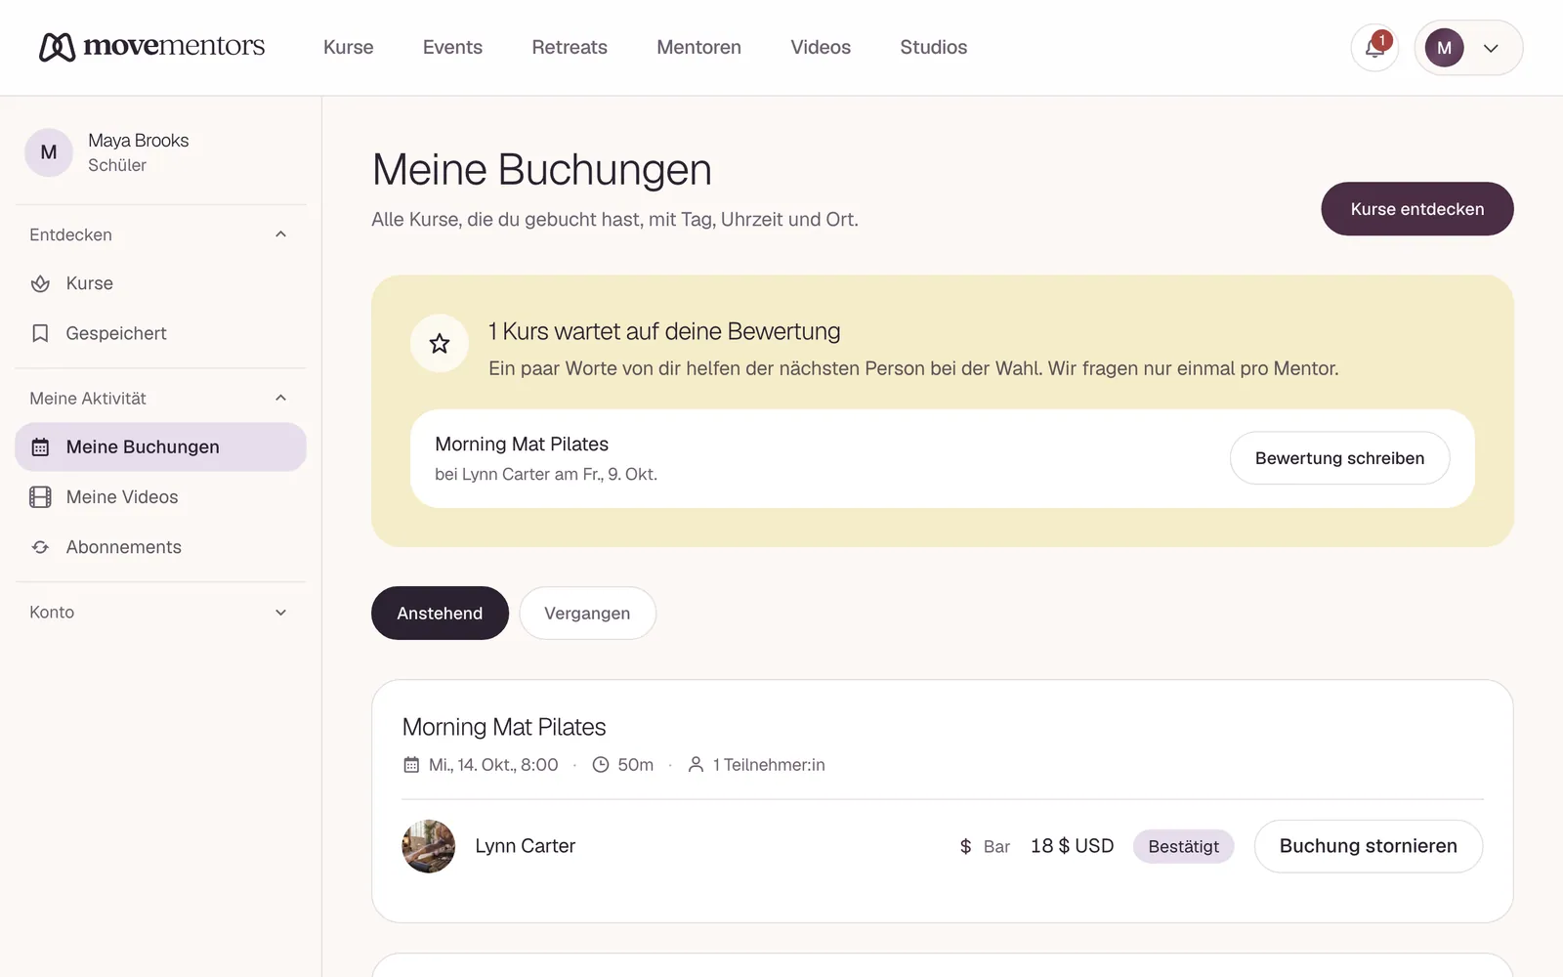Image resolution: width=1563 pixels, height=977 pixels.
Task: Click the Abonnements refresh icon
Action: (40, 547)
